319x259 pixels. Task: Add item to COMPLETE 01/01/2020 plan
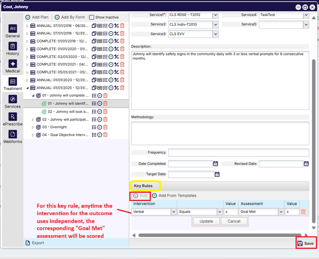tap(111, 49)
